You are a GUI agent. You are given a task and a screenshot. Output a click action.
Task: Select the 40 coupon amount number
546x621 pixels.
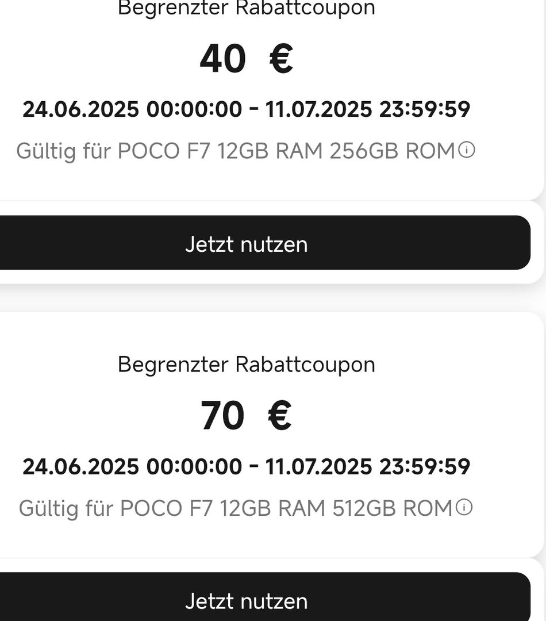click(223, 59)
